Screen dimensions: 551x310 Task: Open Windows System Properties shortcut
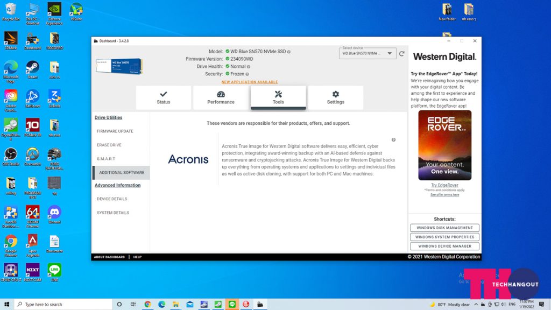(x=444, y=237)
